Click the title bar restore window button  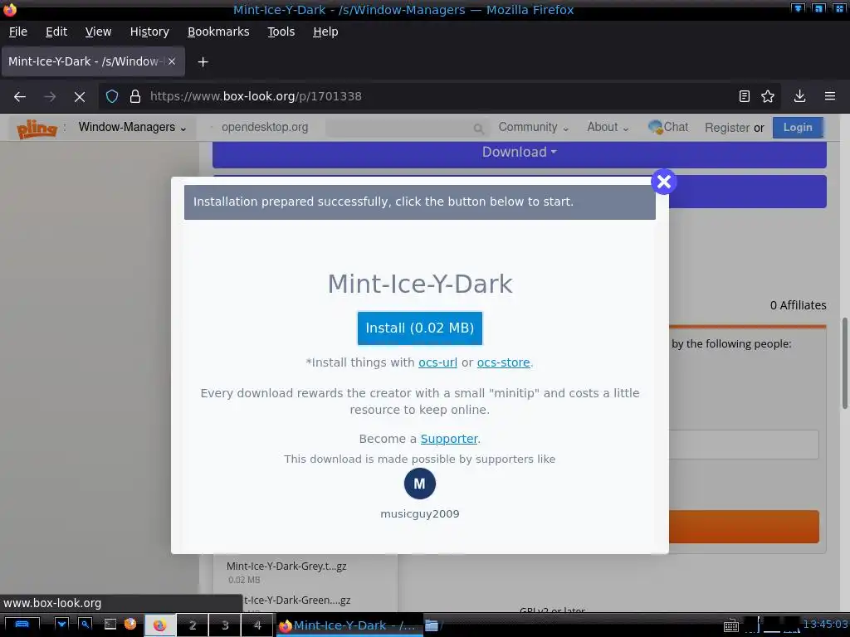(818, 8)
